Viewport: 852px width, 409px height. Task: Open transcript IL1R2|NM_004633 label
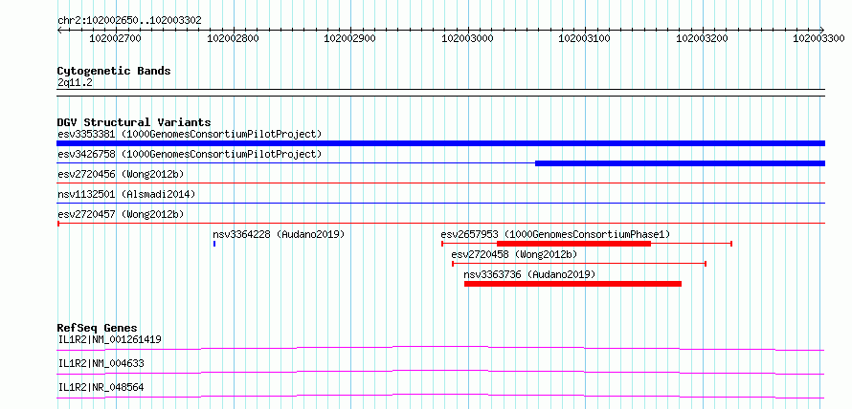click(x=101, y=363)
